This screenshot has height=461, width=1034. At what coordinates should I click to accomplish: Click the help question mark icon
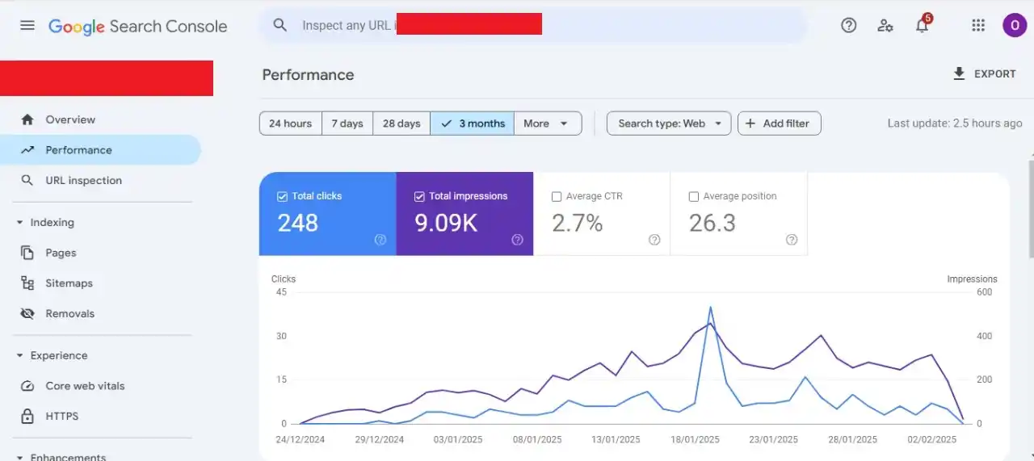click(848, 26)
